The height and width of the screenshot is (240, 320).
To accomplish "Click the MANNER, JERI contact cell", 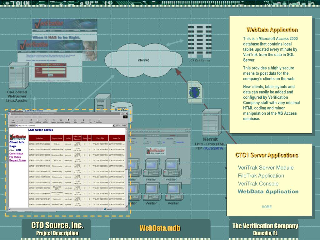I will pyautogui.click(x=57, y=204).
